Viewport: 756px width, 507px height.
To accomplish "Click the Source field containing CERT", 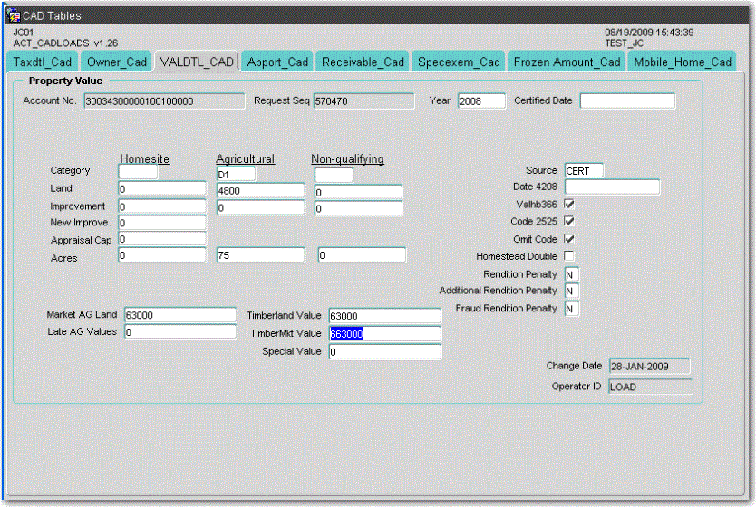I will point(583,170).
